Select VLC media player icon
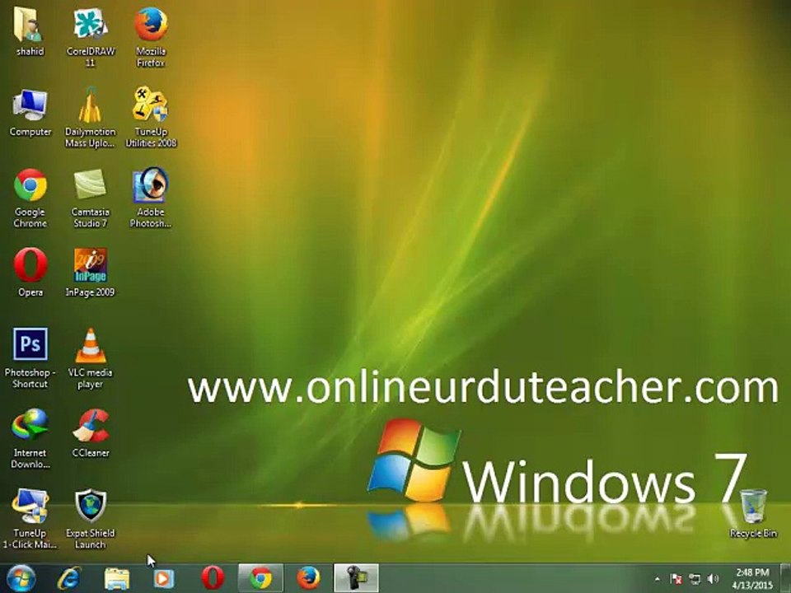791x593 pixels. pos(91,358)
